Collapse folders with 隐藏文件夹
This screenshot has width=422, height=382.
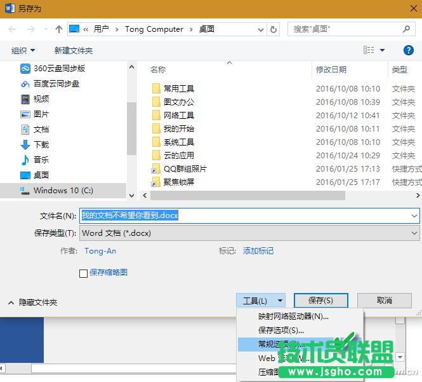pos(37,303)
